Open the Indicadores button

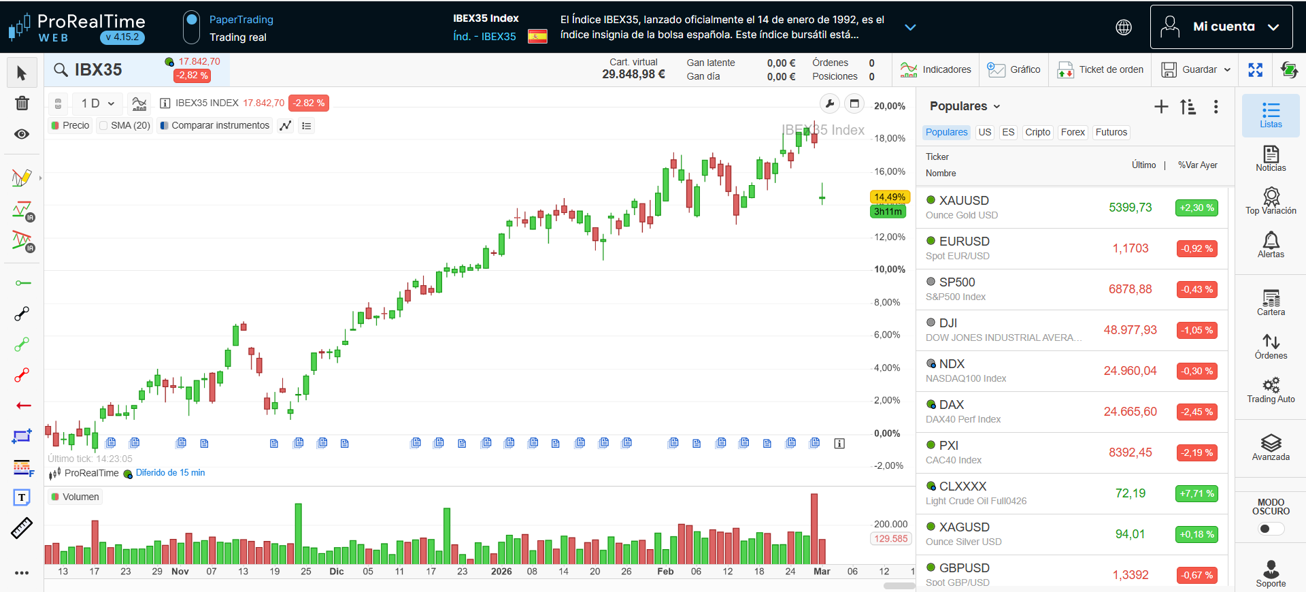pos(935,69)
